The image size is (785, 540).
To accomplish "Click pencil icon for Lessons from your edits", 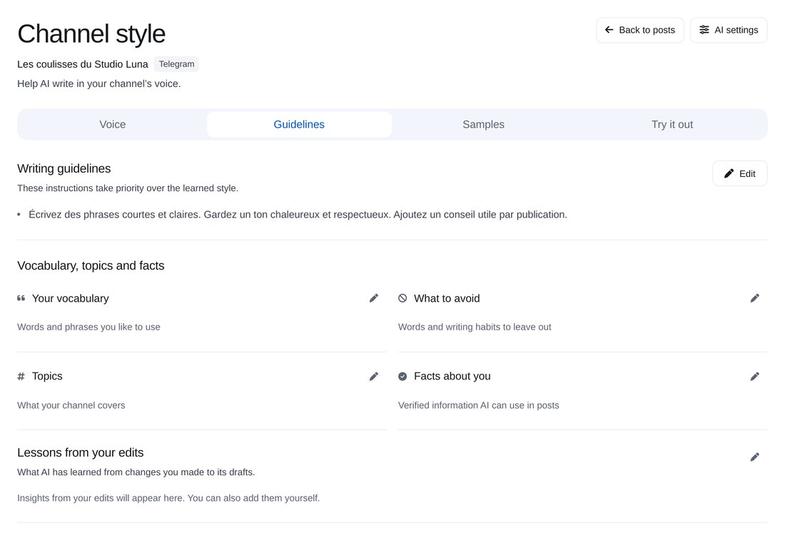I will pyautogui.click(x=754, y=457).
